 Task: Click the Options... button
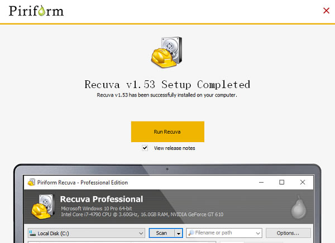[288, 233]
